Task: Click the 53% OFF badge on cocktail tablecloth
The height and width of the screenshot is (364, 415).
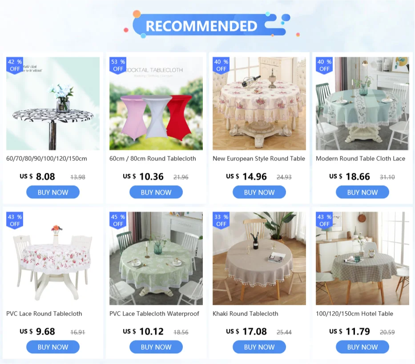Action: (118, 65)
